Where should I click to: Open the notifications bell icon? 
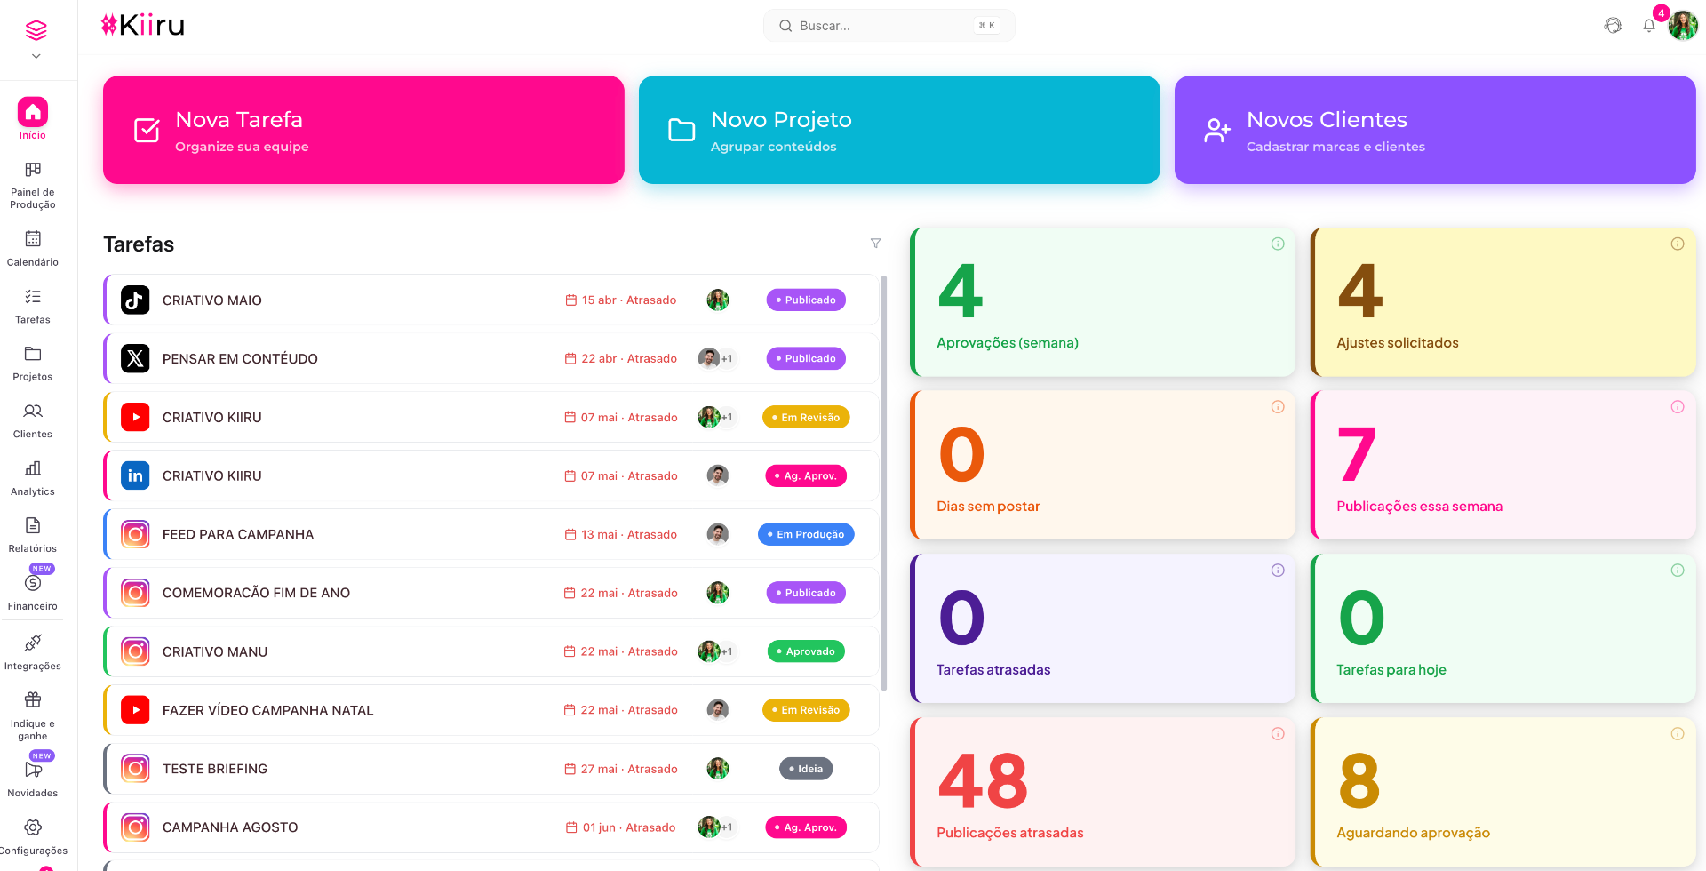click(x=1649, y=26)
